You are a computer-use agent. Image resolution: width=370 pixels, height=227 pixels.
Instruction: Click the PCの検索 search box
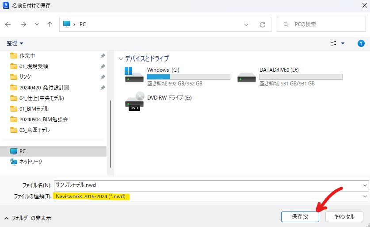click(321, 24)
